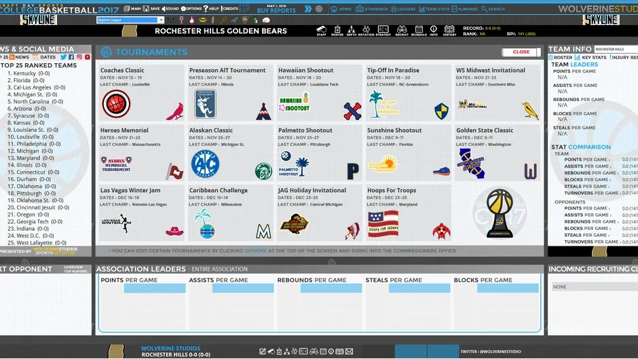Open the Depth chart icon
This screenshot has width=638, height=359.
[352, 31]
